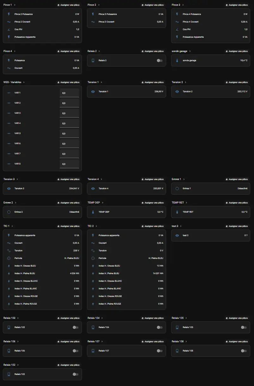Click the thermometer icon for sonde garage

pos(177,61)
